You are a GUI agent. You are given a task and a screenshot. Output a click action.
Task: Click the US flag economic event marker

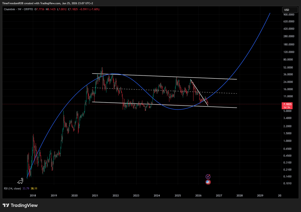click(208, 182)
